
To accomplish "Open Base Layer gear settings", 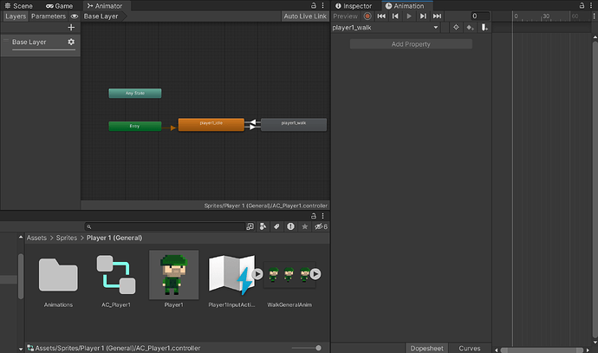I will (71, 42).
